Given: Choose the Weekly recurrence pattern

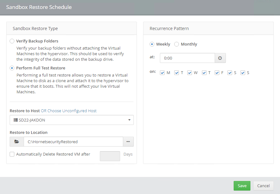Looking at the screenshot, I should [x=152, y=44].
